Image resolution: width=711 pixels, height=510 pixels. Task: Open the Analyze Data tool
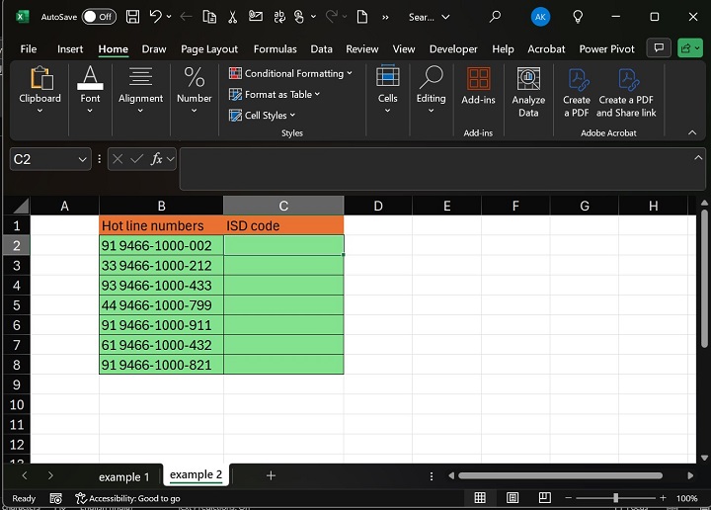click(528, 92)
